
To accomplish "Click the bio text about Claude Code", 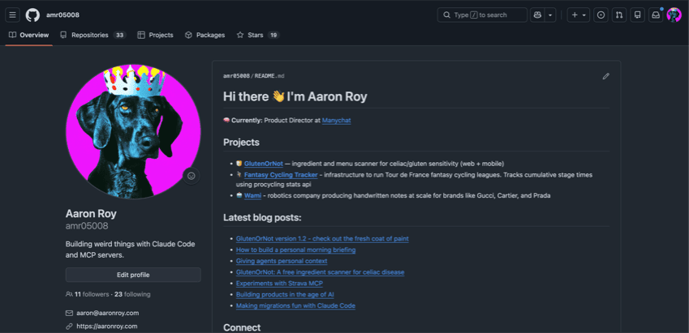I will pos(131,250).
